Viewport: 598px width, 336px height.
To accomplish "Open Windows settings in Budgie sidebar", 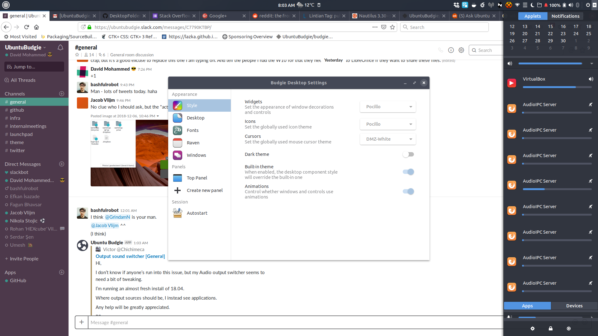I will point(200,155).
